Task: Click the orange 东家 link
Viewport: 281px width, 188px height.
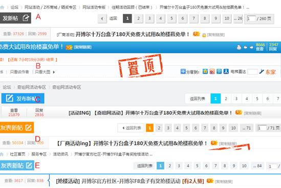Action: tap(271, 72)
